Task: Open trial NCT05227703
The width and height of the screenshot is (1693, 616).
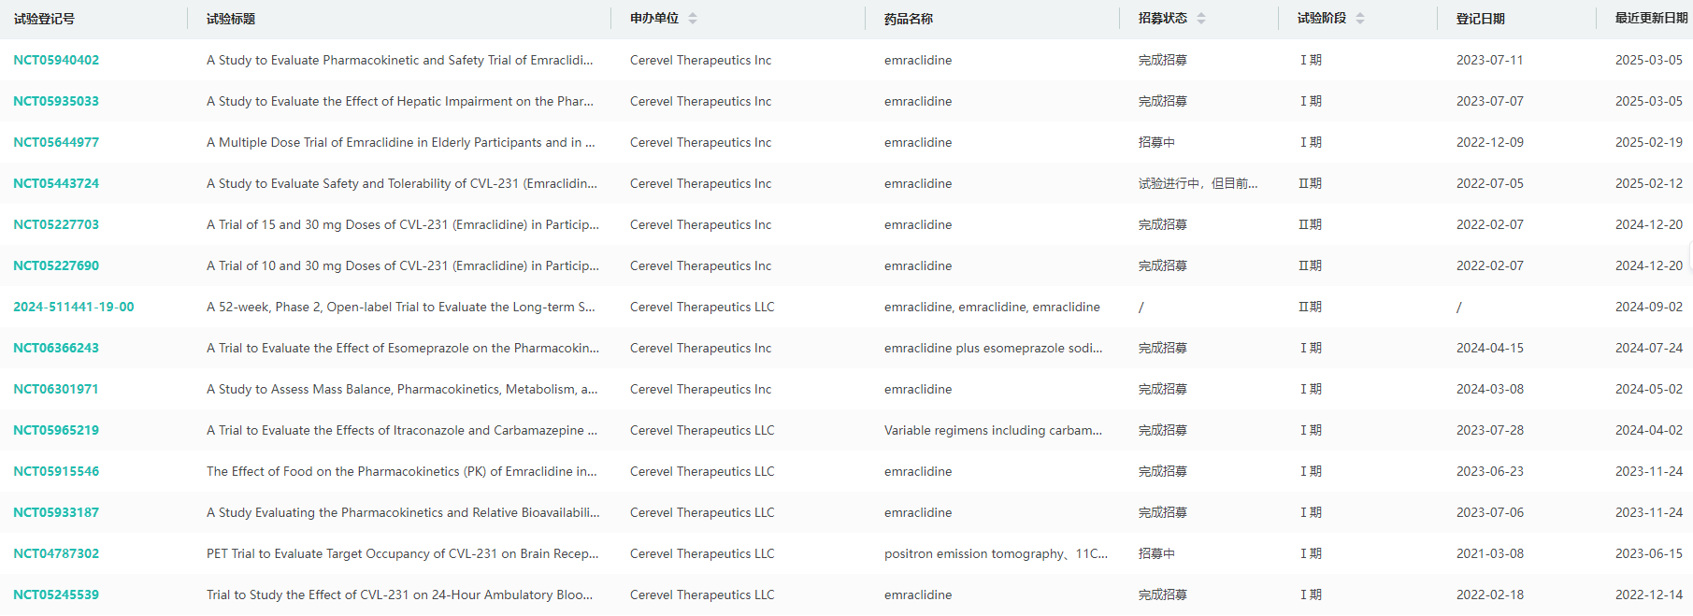Action: [x=56, y=224]
